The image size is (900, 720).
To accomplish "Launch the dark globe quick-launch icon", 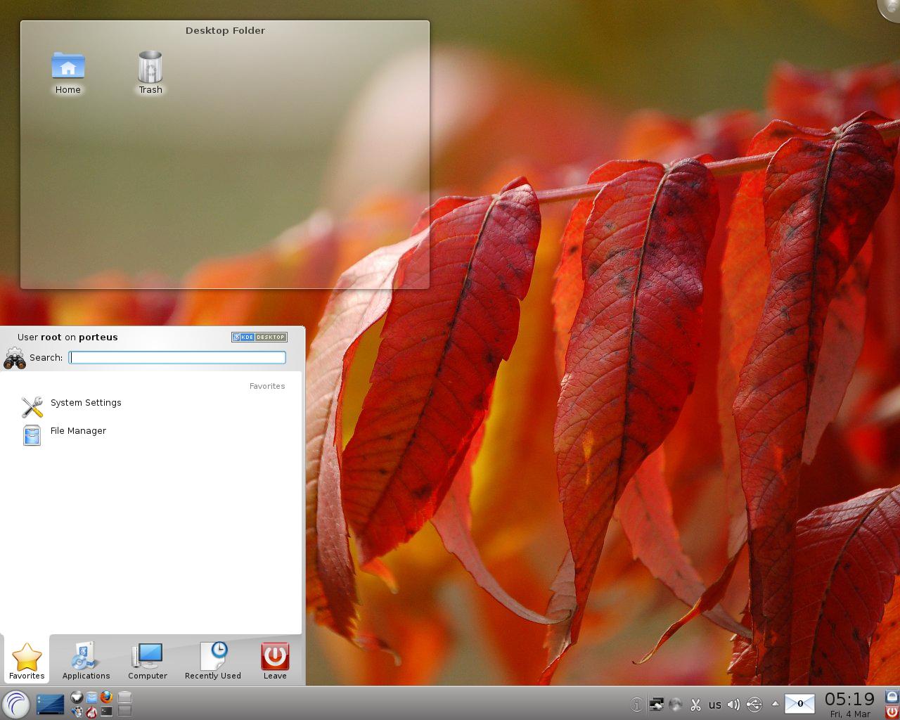I will pyautogui.click(x=77, y=697).
